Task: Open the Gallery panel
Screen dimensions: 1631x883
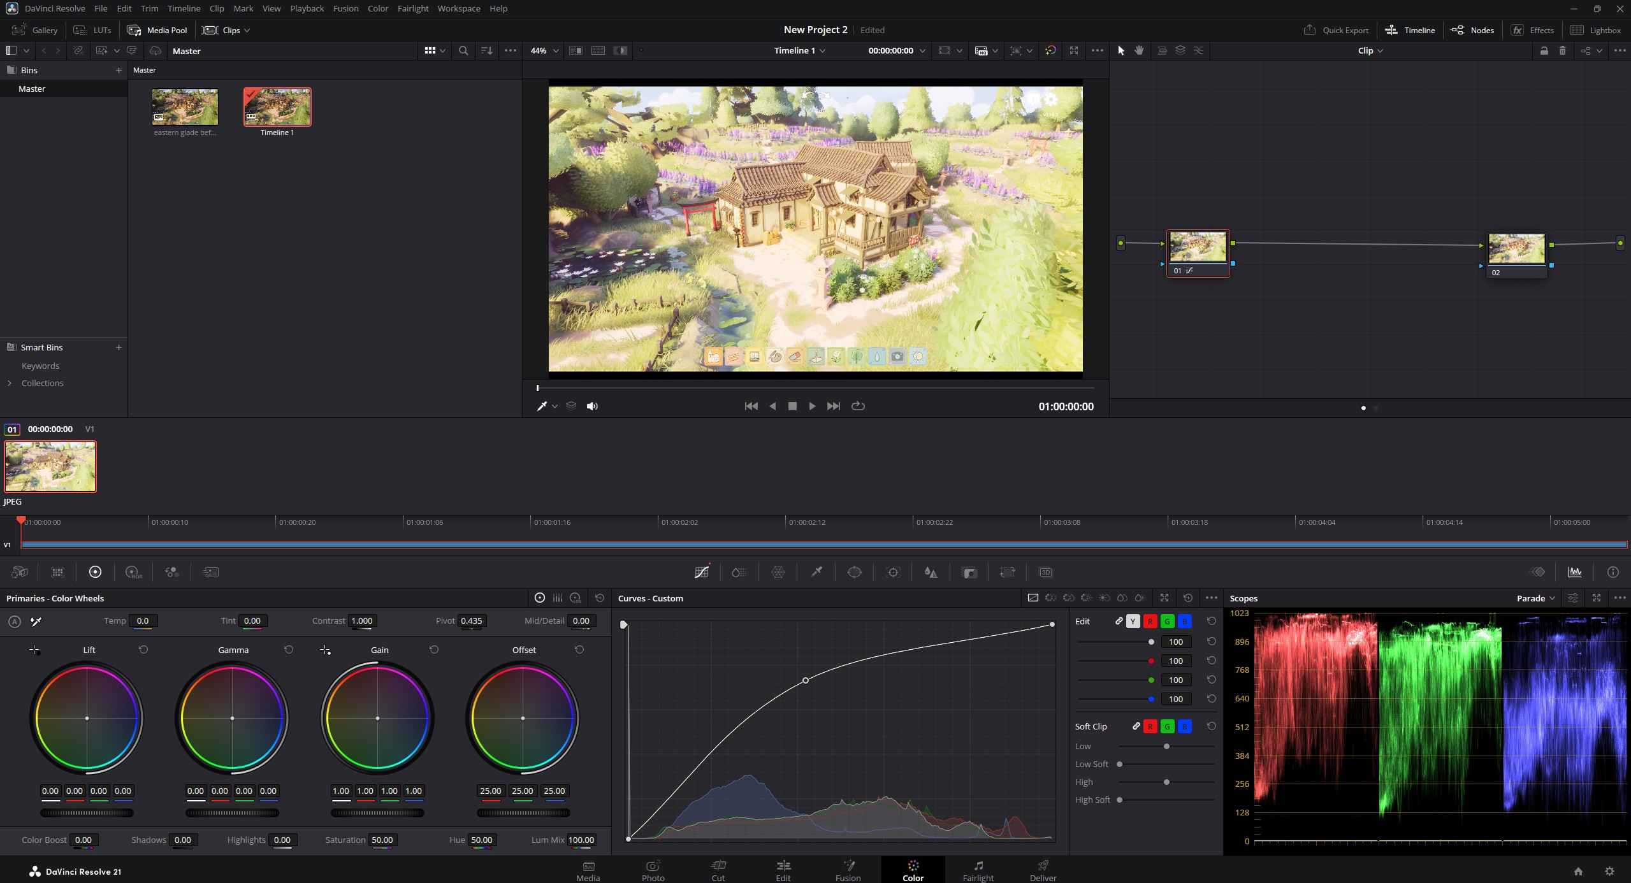Action: pos(35,30)
